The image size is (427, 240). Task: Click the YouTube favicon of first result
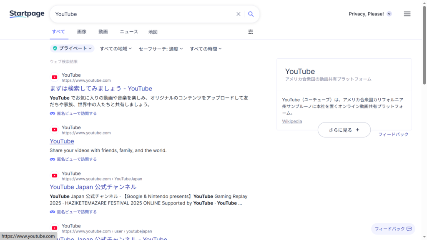tap(55, 77)
